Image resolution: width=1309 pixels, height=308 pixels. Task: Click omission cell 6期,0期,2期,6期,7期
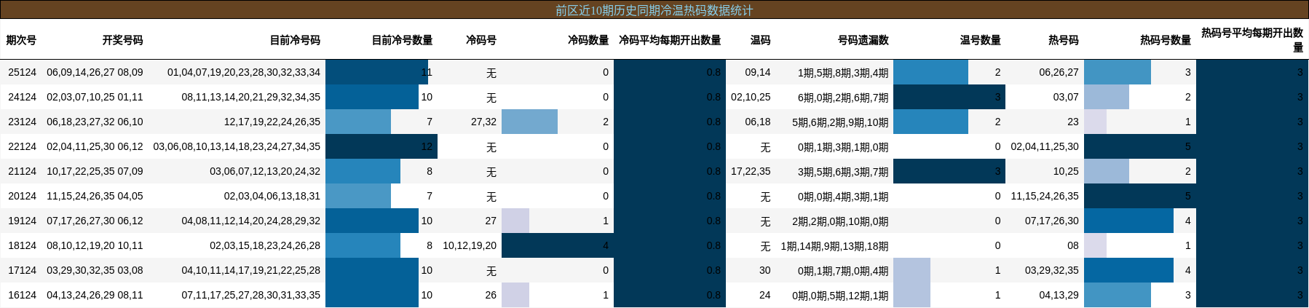tap(843, 97)
